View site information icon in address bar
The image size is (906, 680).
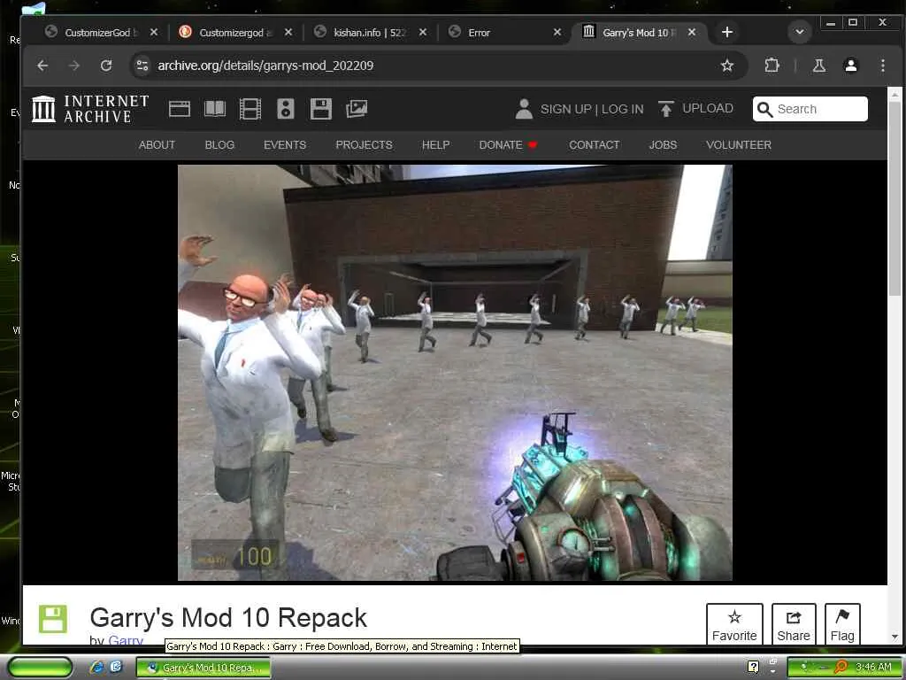click(142, 66)
